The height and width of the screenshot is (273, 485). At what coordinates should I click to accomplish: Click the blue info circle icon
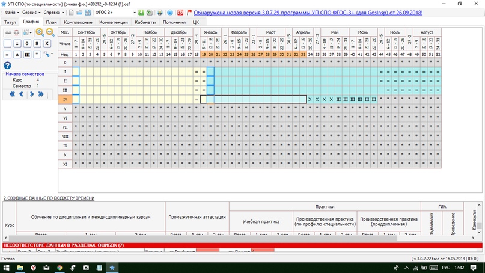point(170,13)
